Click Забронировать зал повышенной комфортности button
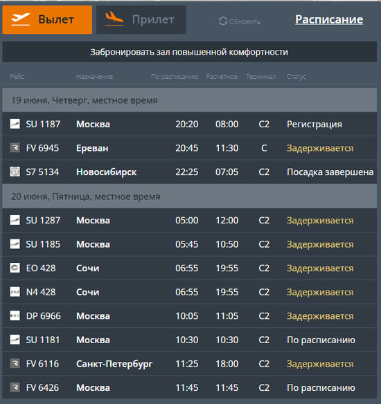Screen dimensions: 381x404 click(x=190, y=52)
